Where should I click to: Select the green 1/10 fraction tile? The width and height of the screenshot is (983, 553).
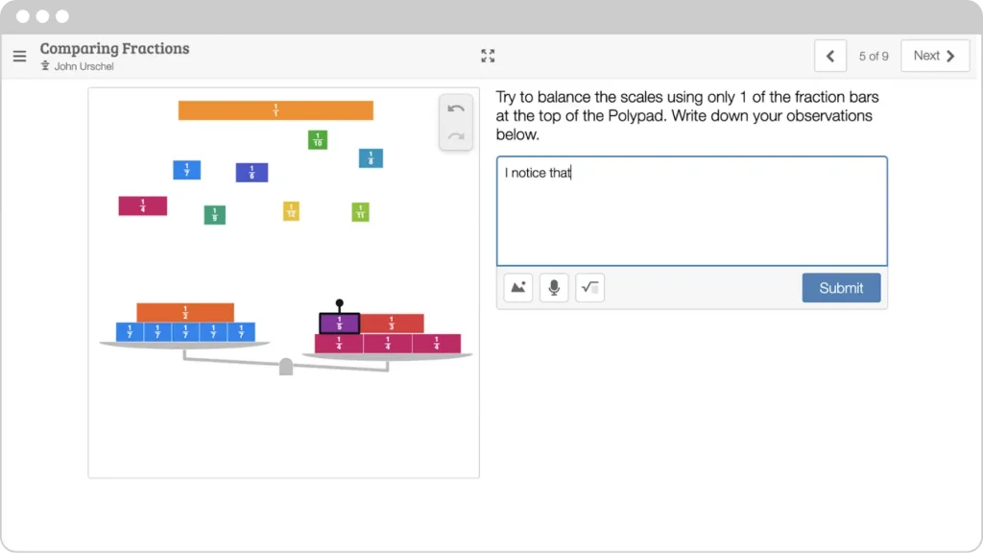[x=318, y=140]
